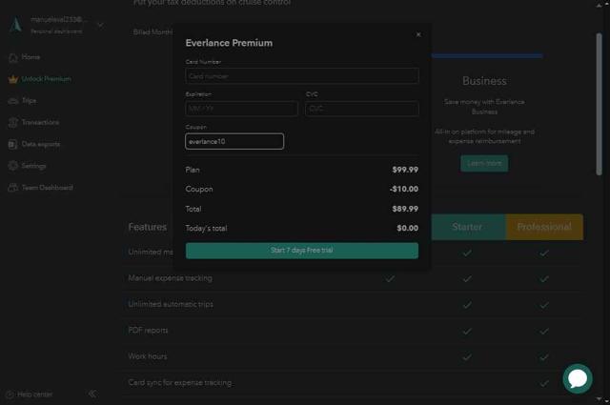Open Team Dashboard in the sidebar

click(x=47, y=188)
